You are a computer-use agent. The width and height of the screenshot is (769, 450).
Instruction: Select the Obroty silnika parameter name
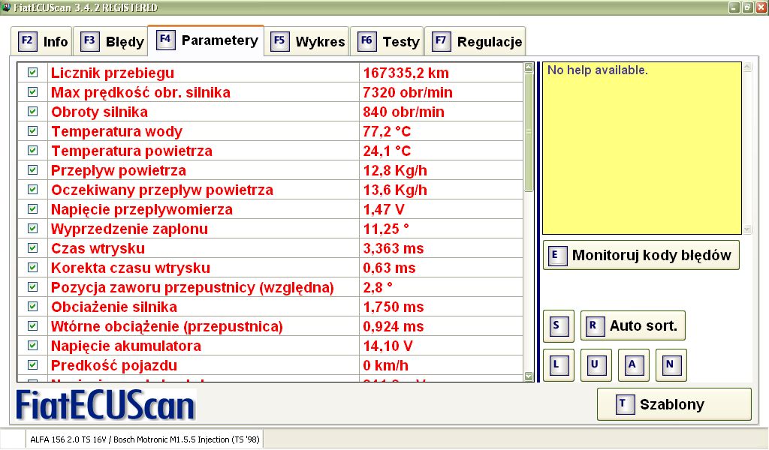(99, 112)
